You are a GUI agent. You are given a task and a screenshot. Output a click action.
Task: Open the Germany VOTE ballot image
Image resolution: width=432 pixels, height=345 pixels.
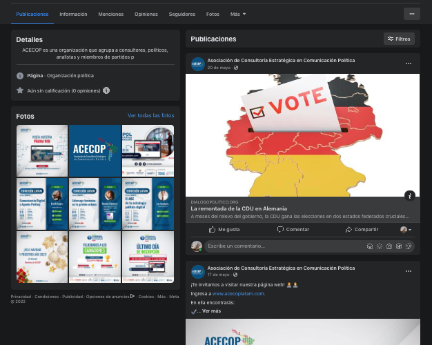click(302, 135)
